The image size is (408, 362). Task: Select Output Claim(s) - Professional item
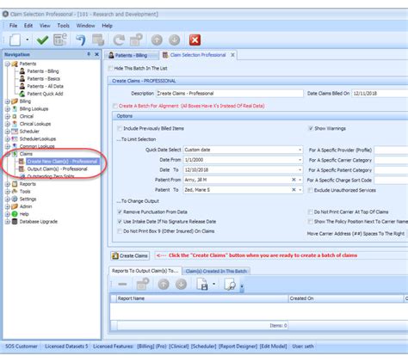[57, 169]
